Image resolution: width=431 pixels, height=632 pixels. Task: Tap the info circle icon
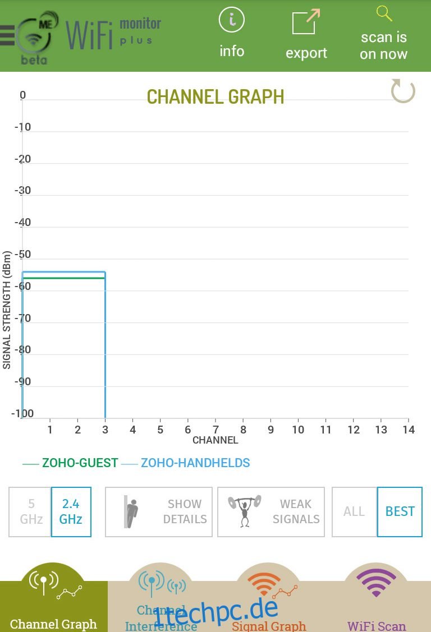(231, 20)
